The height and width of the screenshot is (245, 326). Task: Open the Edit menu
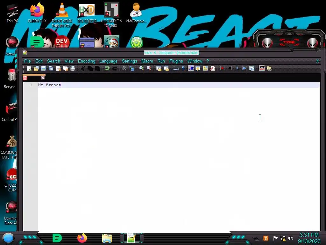(39, 61)
